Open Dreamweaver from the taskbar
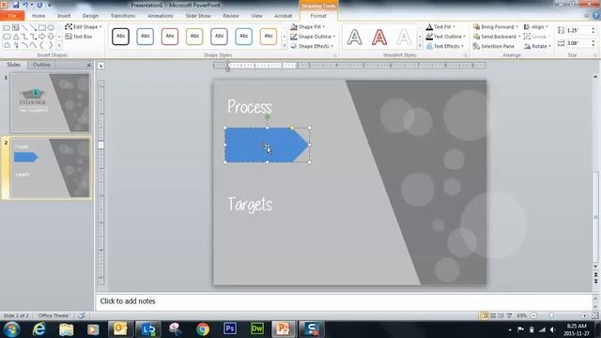Screen dimensions: 601x338 tap(256, 329)
